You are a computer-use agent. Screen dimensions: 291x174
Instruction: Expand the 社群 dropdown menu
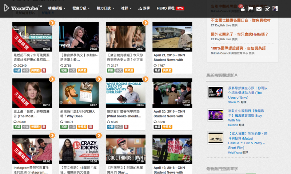pos(126,8)
